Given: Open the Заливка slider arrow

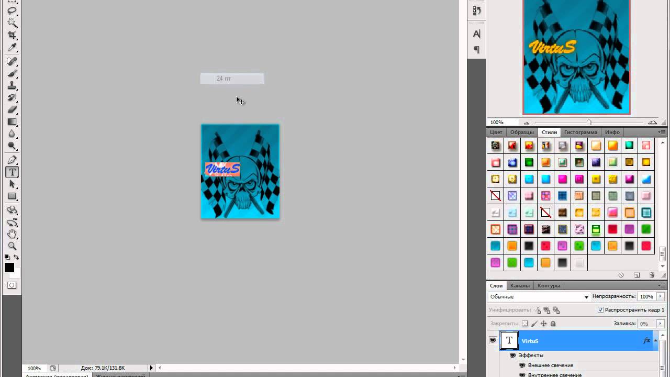Looking at the screenshot, I should tap(660, 324).
